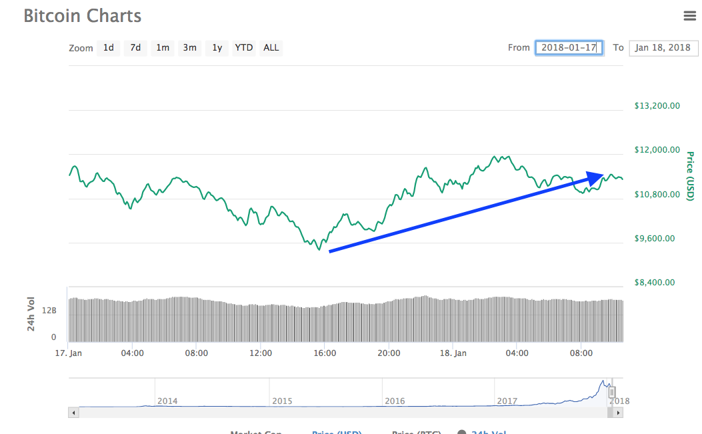Focus the From date input field
Screen dimensions: 702x434
[569, 47]
